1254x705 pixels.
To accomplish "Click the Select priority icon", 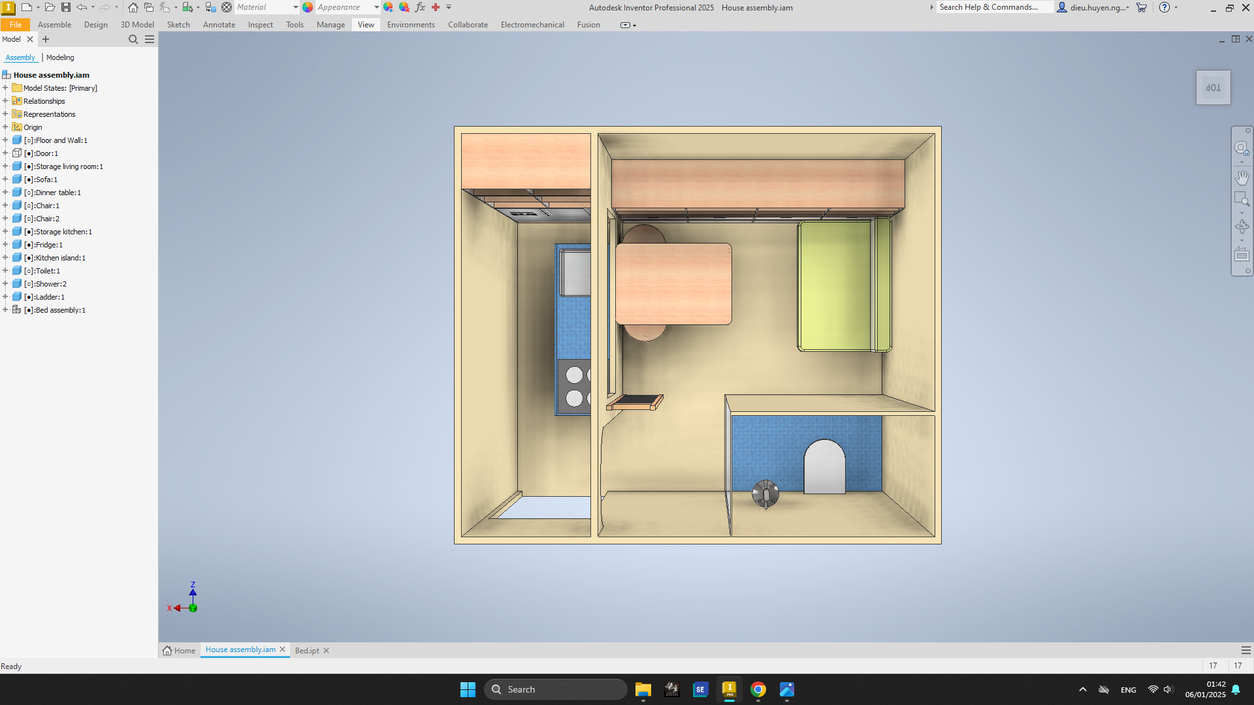I will pos(187,7).
